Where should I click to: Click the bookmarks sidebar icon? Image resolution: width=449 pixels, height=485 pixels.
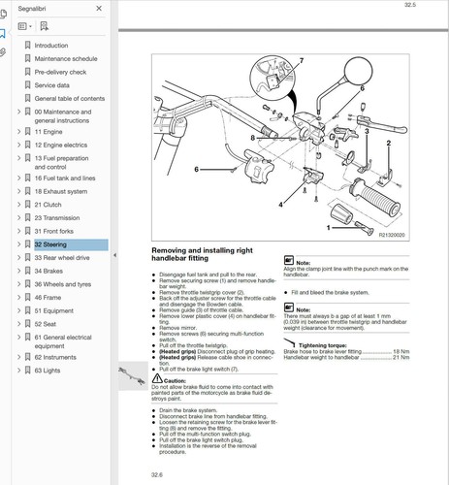(3, 33)
